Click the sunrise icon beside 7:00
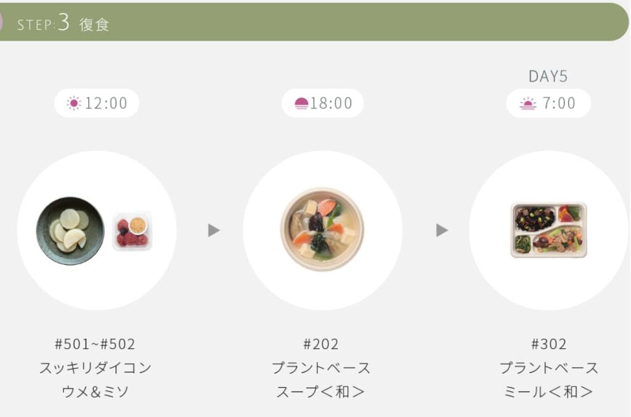 coord(527,103)
